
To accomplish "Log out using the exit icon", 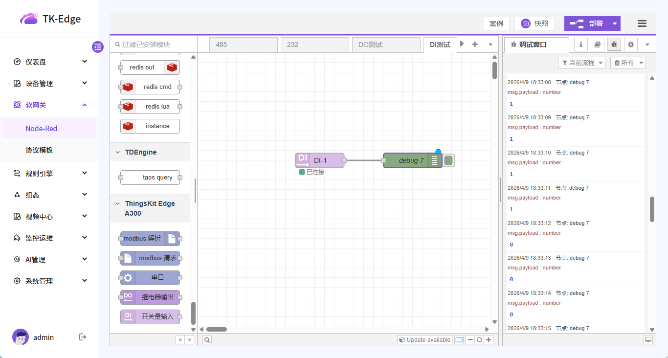I will point(83,337).
